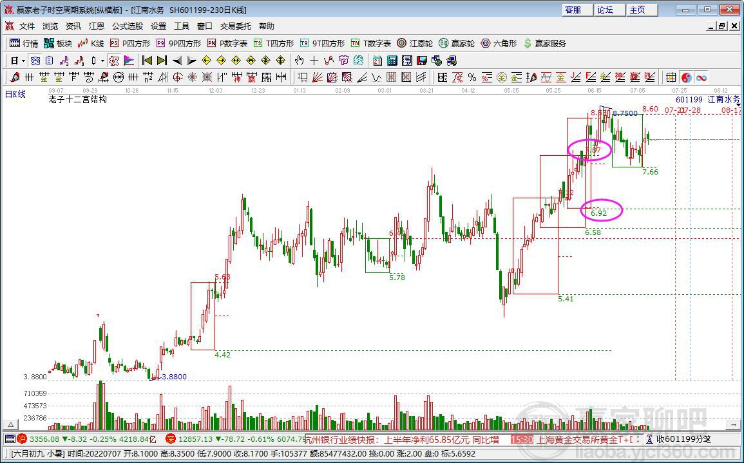744x463 pixels.
Task: Toggle the crosshair cursor tool
Action: [x=314, y=61]
